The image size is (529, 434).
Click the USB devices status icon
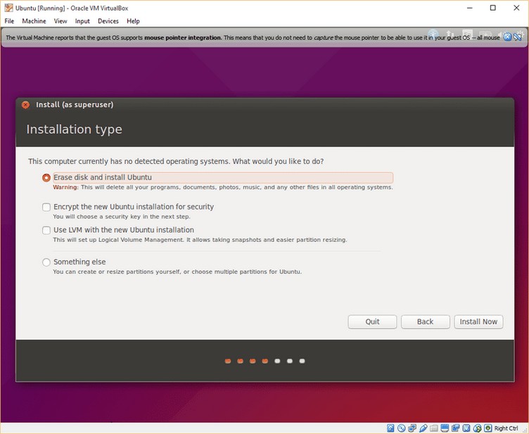coord(423,428)
